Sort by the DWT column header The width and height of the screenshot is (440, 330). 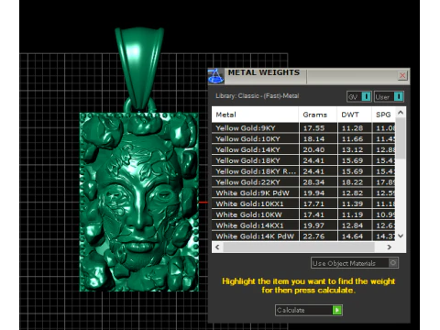point(355,115)
